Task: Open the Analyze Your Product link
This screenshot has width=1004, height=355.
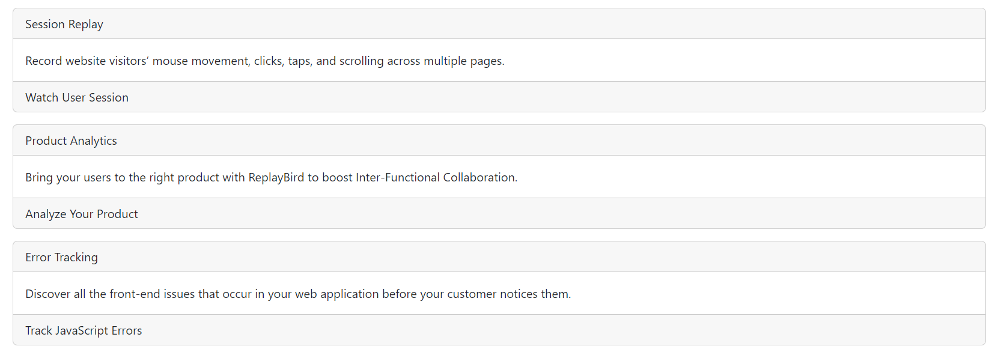Action: pyautogui.click(x=82, y=214)
